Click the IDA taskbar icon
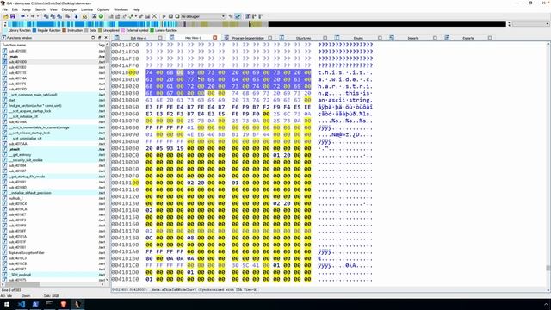Viewport: 551px width, 310px height. (x=77, y=304)
